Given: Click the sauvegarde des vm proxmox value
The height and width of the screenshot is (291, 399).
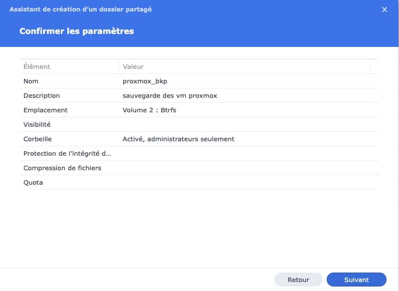Looking at the screenshot, I should [170, 95].
